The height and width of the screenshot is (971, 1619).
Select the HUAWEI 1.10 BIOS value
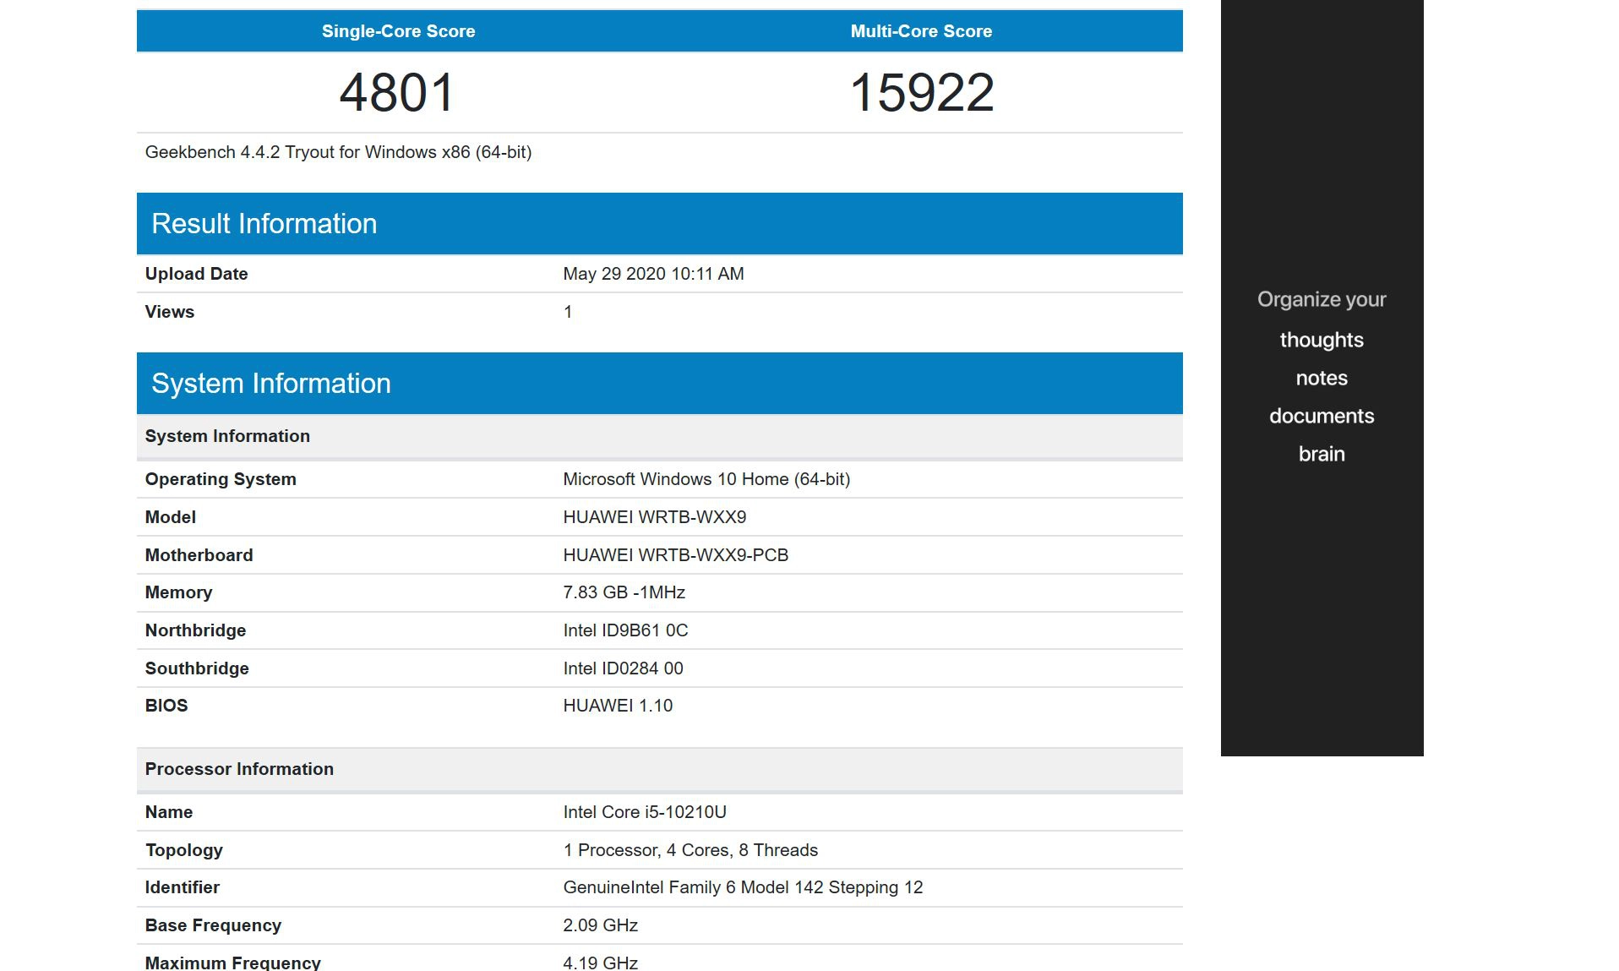pyautogui.click(x=618, y=706)
